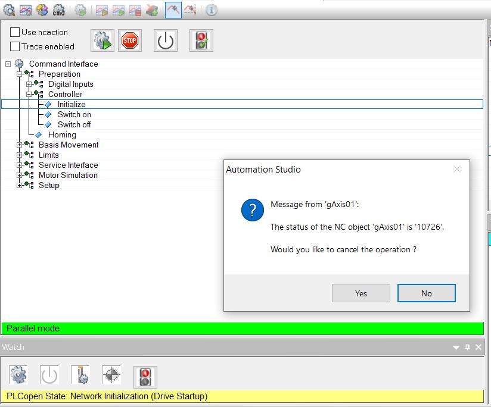Click the 'Message from gAxis01' dialog text
This screenshot has width=491, height=407.
click(x=315, y=204)
